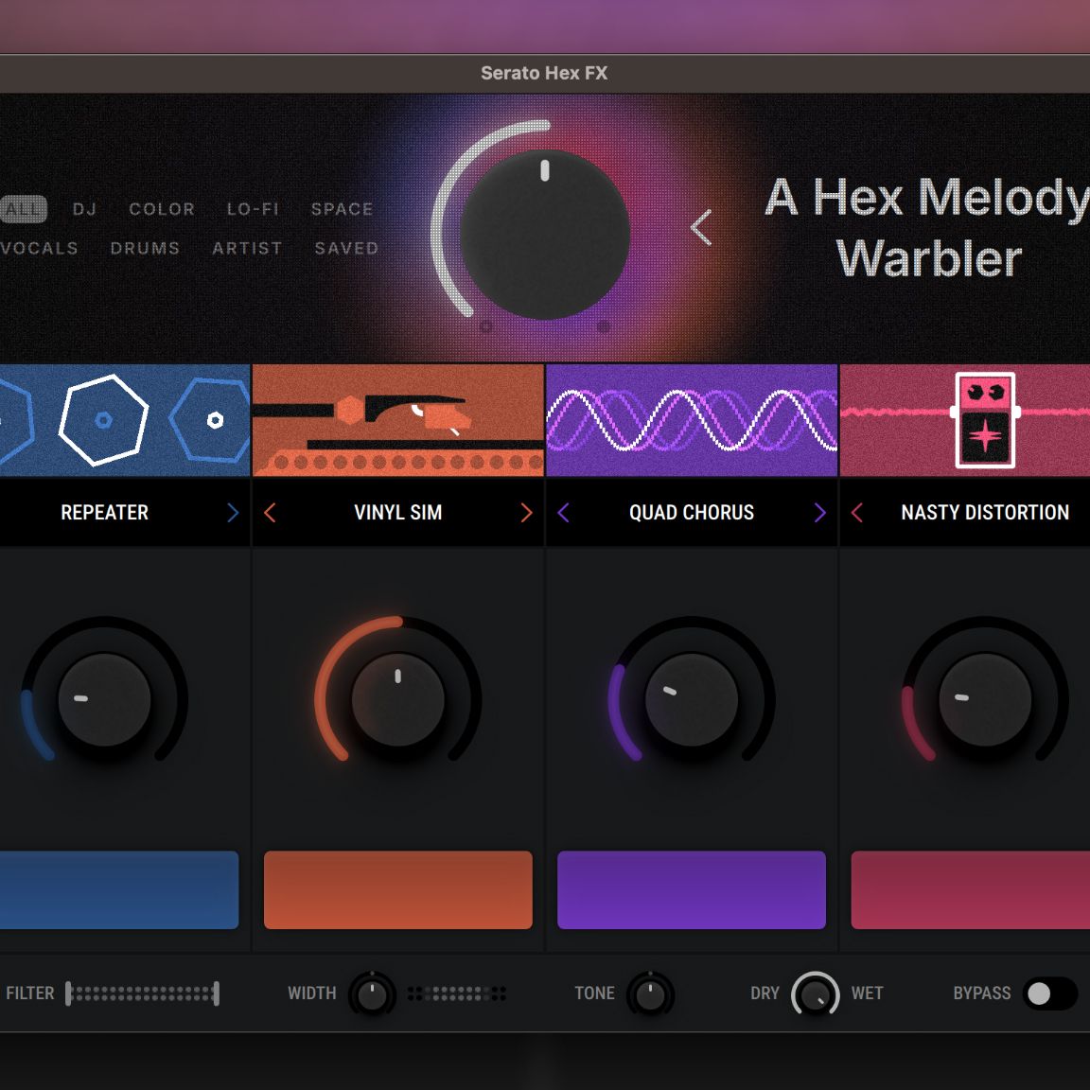Image resolution: width=1090 pixels, height=1090 pixels.
Task: Select the SPACE preset category
Action: pyautogui.click(x=342, y=209)
